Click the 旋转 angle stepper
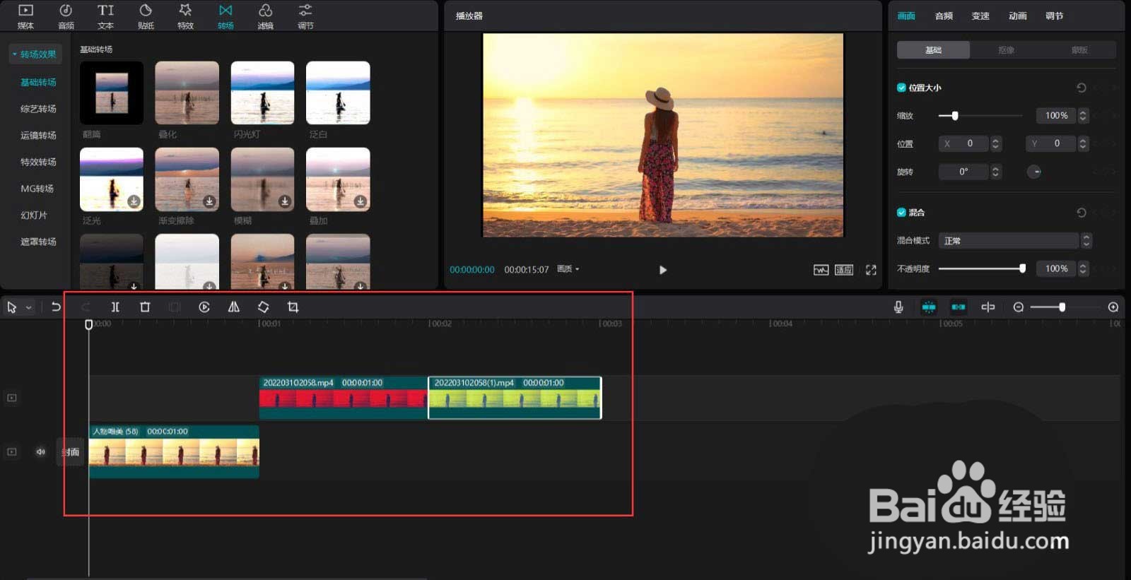Viewport: 1131px width, 580px height. pos(995,172)
